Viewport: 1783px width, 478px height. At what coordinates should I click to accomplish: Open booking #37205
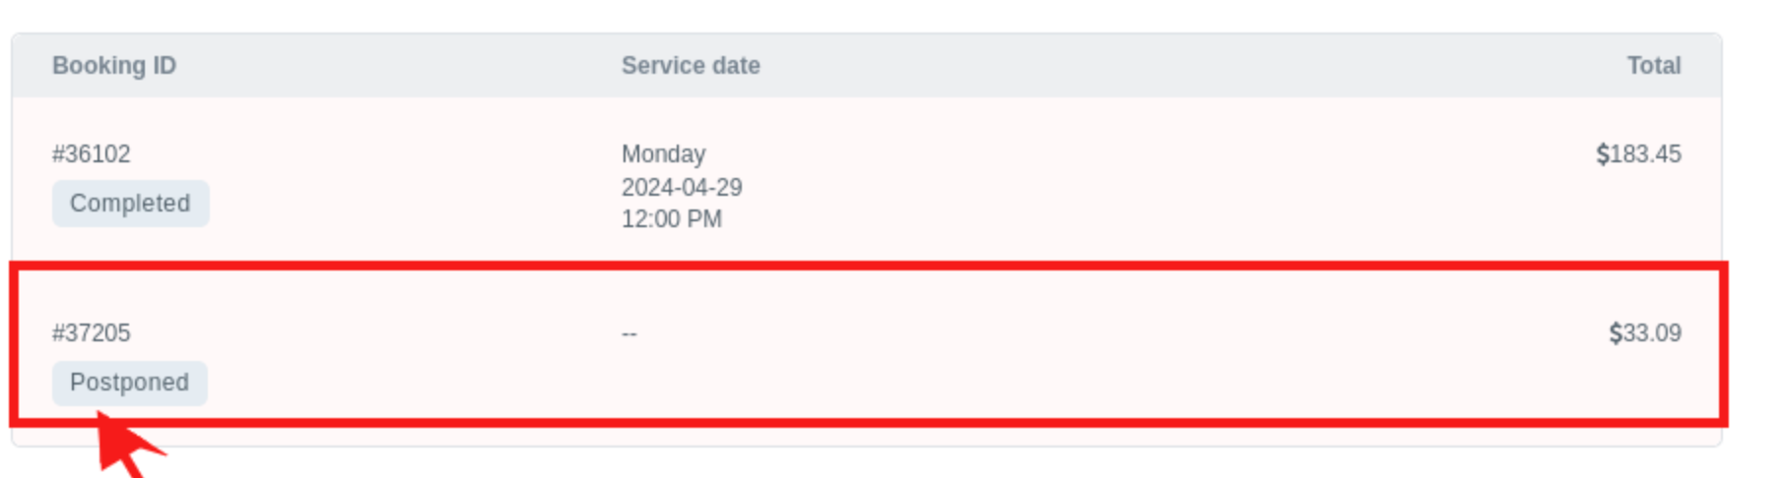point(92,333)
